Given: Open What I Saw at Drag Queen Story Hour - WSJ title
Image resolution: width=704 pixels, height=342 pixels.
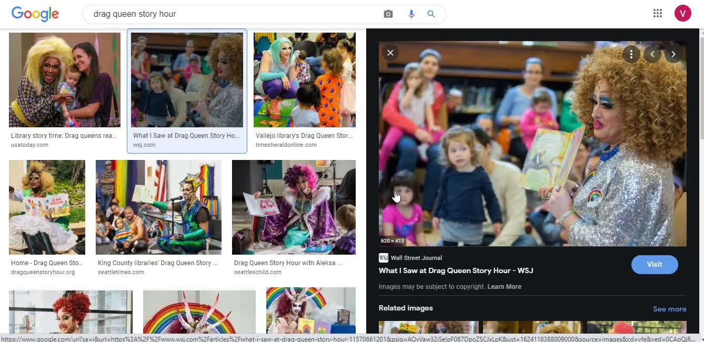Looking at the screenshot, I should click(456, 270).
